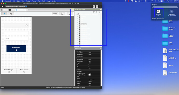Collapse the Bounds property section
Image resolution: width=179 pixels, height=95 pixels.
click(x=76, y=58)
